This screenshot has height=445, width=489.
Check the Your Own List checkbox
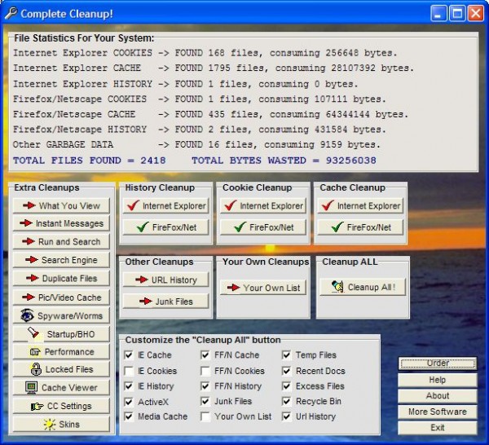(x=206, y=416)
